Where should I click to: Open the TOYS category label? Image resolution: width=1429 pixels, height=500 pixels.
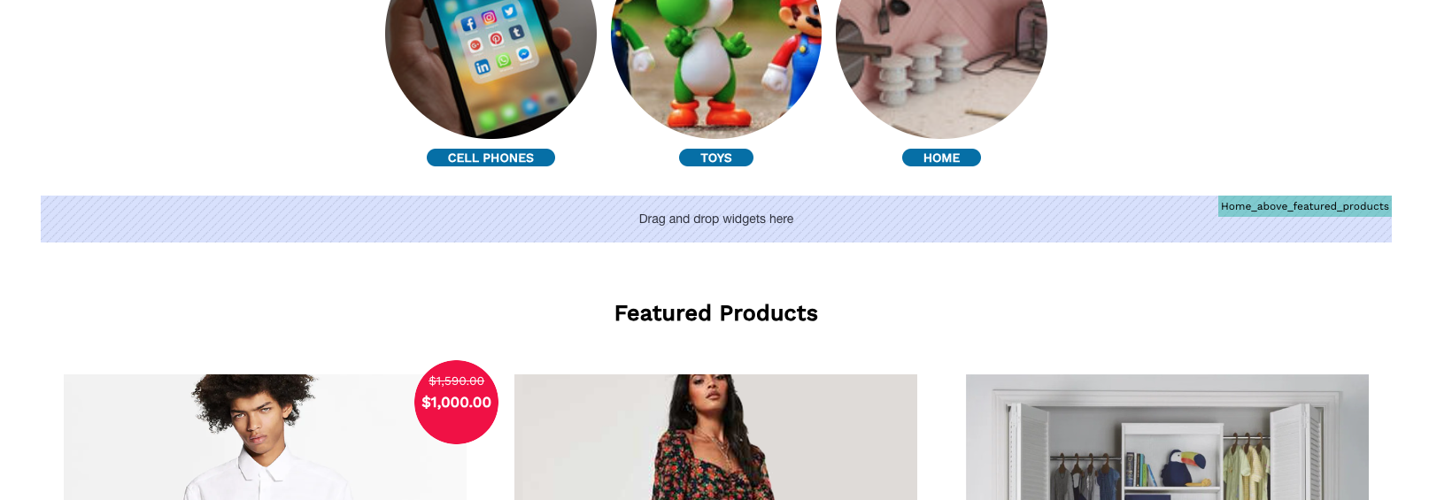(715, 158)
